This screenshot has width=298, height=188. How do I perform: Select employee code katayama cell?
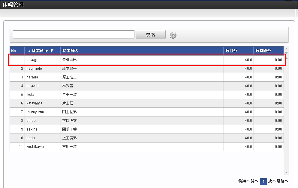click(x=43, y=103)
